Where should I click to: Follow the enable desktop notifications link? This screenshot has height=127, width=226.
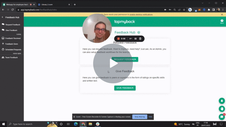coord(141,14)
